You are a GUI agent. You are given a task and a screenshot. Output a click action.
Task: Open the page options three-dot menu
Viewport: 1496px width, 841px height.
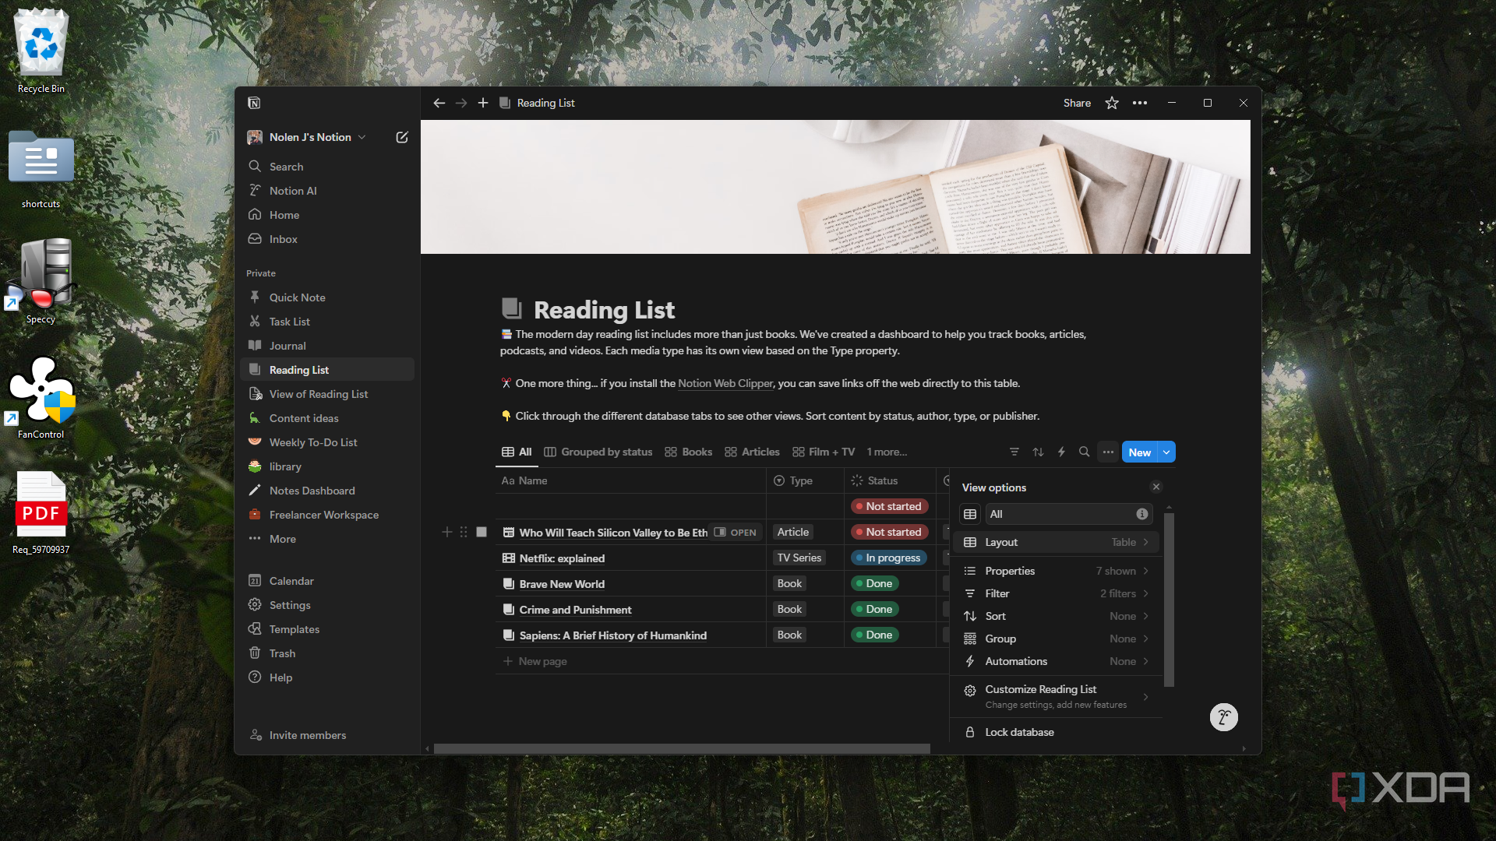tap(1140, 103)
